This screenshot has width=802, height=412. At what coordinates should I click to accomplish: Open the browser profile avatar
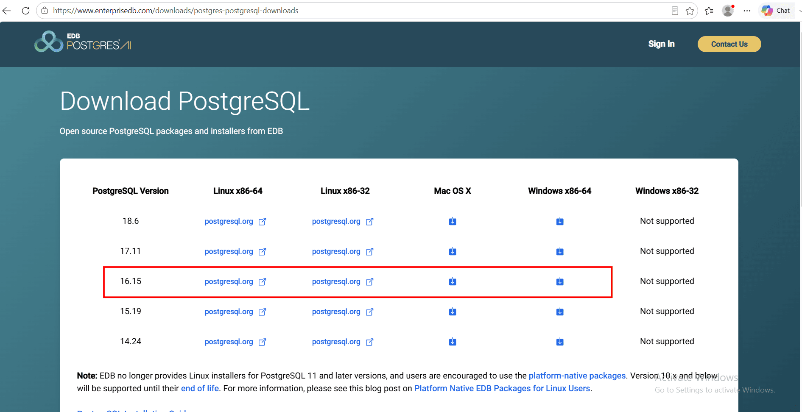pyautogui.click(x=728, y=11)
